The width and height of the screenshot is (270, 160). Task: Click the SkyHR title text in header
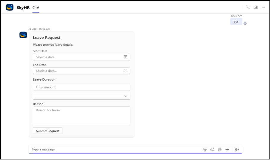(23, 7)
